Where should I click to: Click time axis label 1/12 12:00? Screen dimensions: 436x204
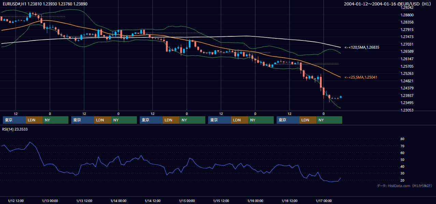coord(16,201)
